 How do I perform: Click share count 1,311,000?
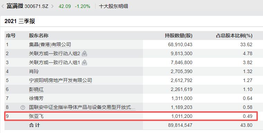tap(182, 98)
